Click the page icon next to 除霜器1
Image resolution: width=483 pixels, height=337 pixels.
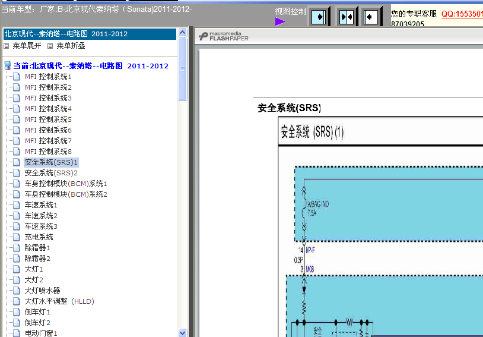pyautogui.click(x=17, y=247)
